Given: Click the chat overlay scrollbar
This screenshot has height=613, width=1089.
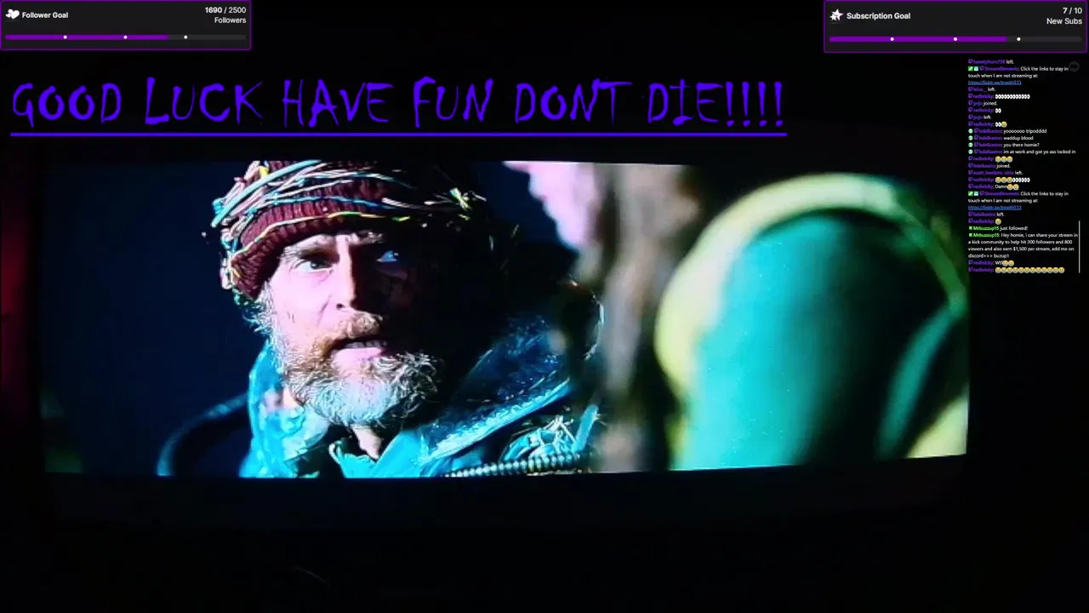Looking at the screenshot, I should tap(1079, 247).
